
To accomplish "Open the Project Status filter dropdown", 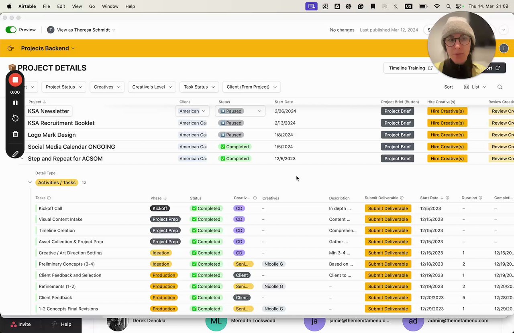I will [64, 87].
